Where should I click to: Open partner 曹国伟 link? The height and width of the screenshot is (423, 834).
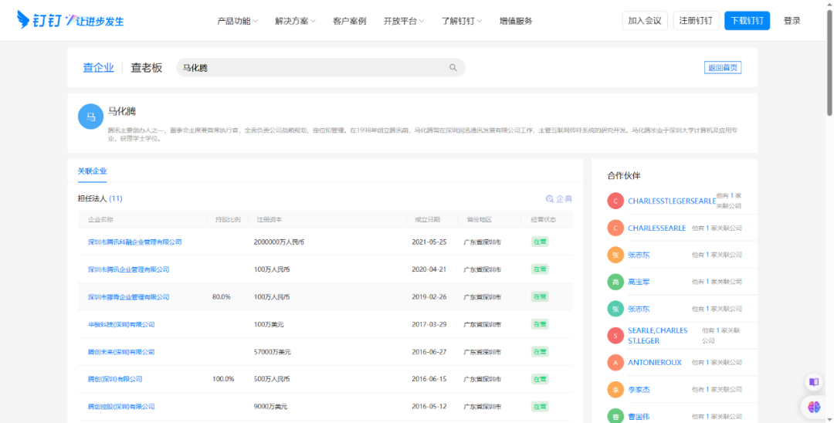click(x=639, y=416)
